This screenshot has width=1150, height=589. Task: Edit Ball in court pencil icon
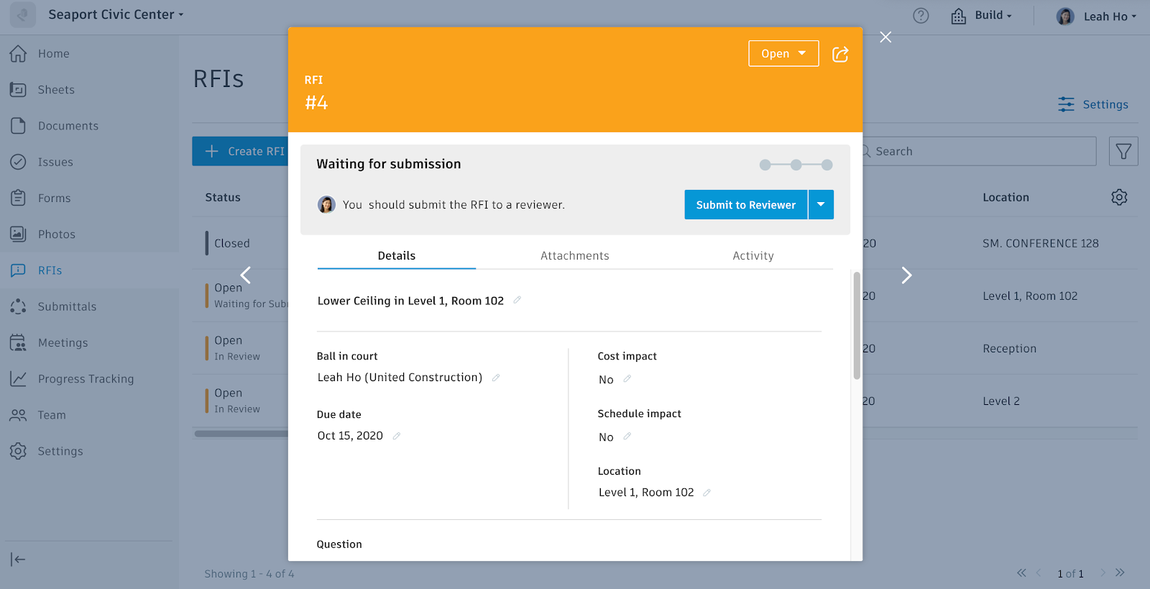click(496, 377)
